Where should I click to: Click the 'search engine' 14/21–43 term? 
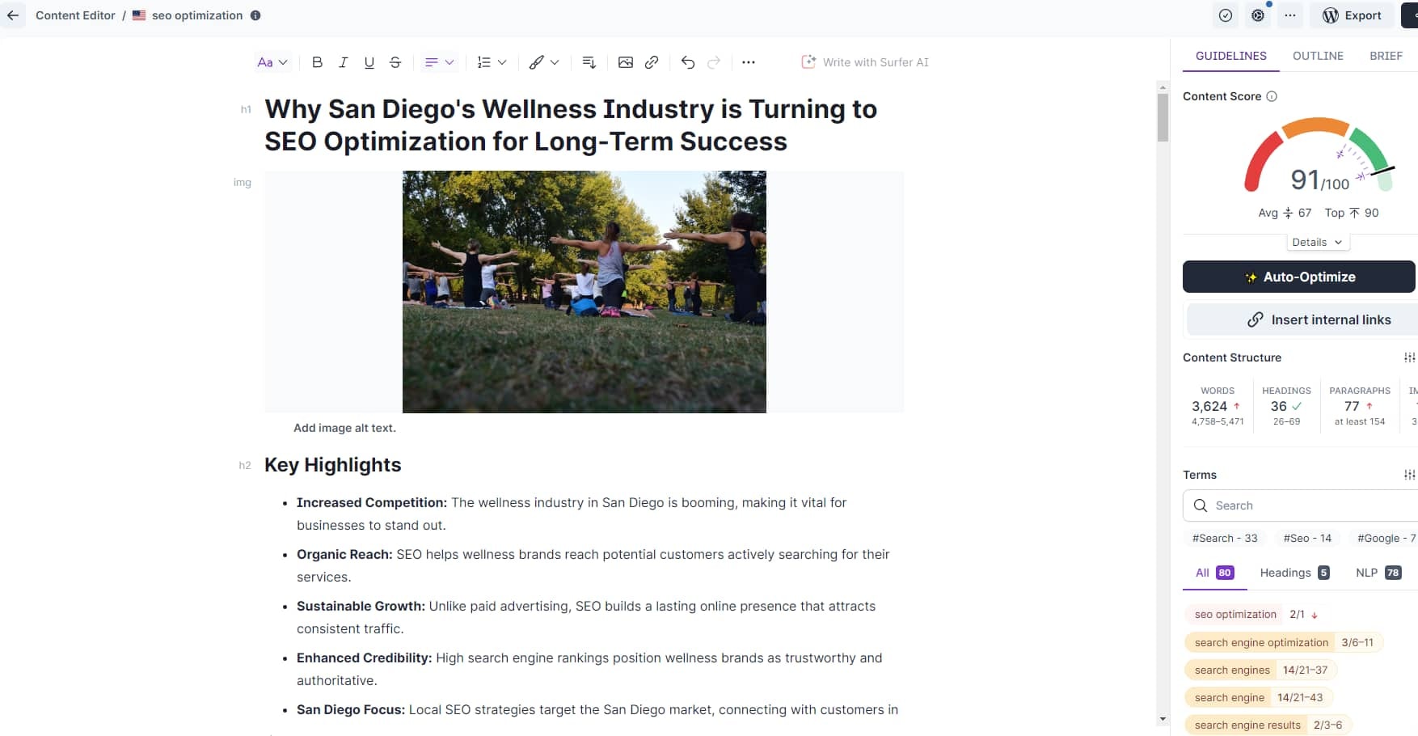(x=1258, y=698)
